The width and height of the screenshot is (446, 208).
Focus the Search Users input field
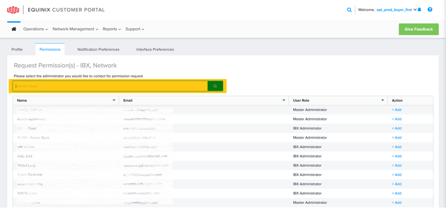tap(110, 86)
